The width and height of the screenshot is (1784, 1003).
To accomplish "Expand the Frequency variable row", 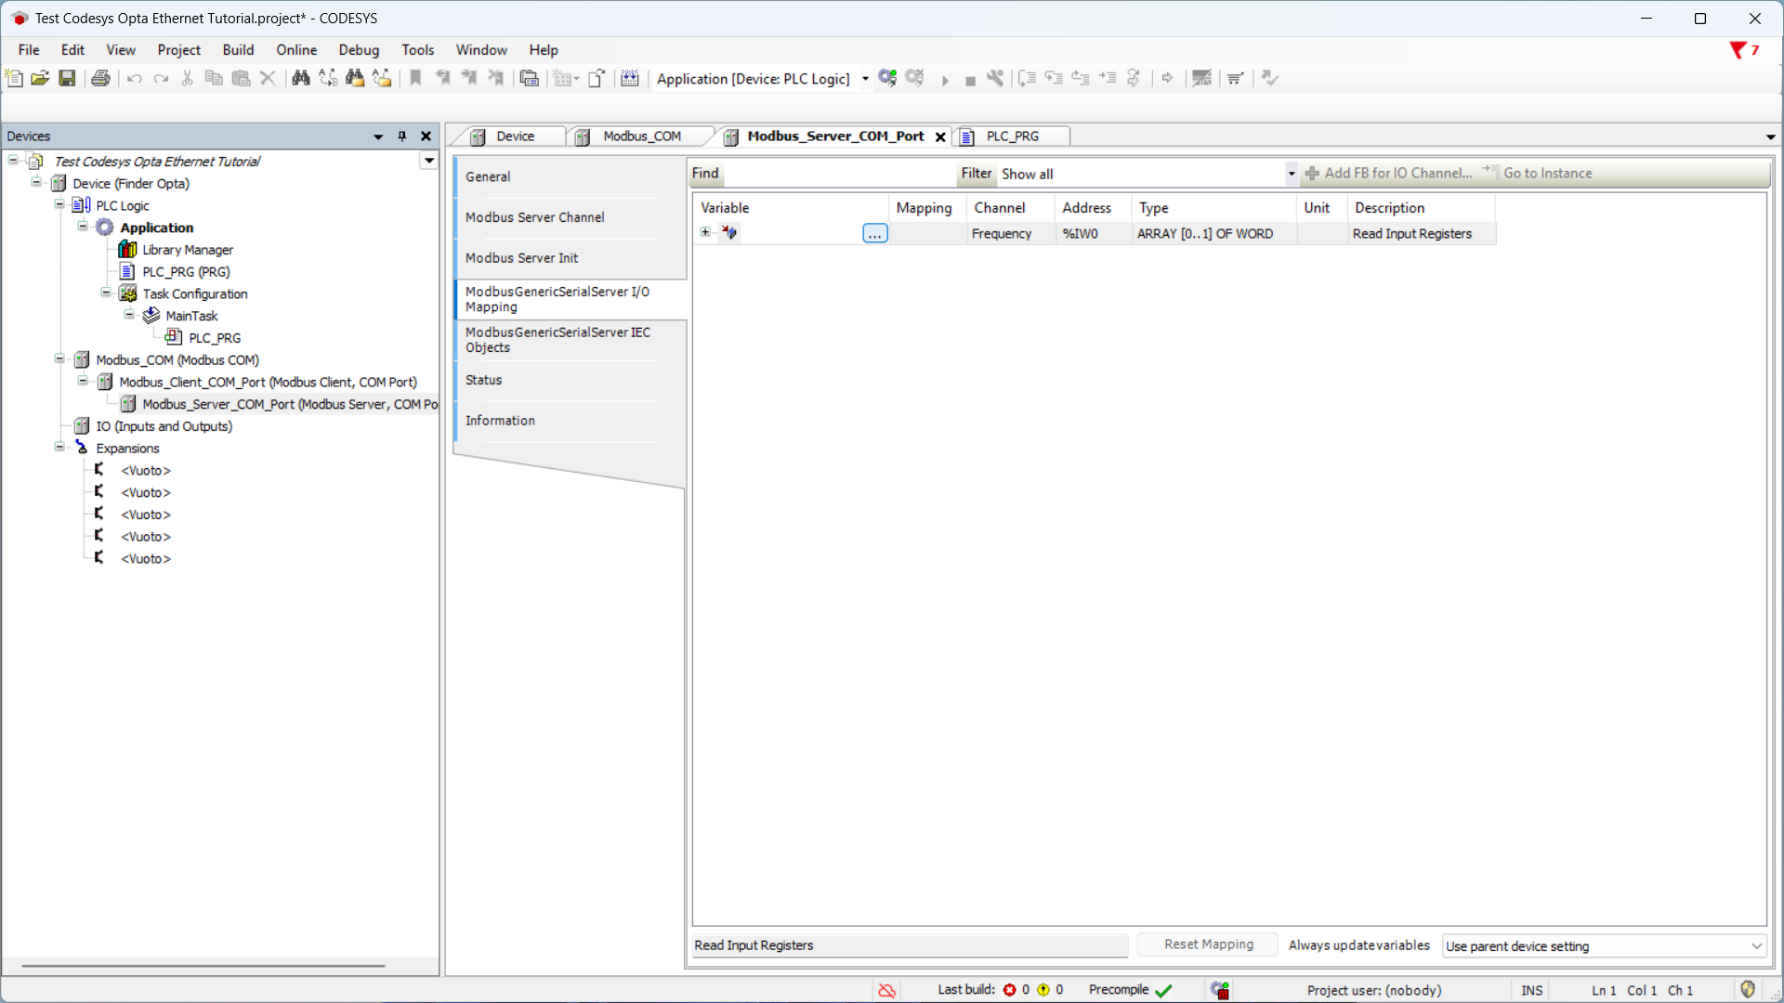I will (x=705, y=233).
